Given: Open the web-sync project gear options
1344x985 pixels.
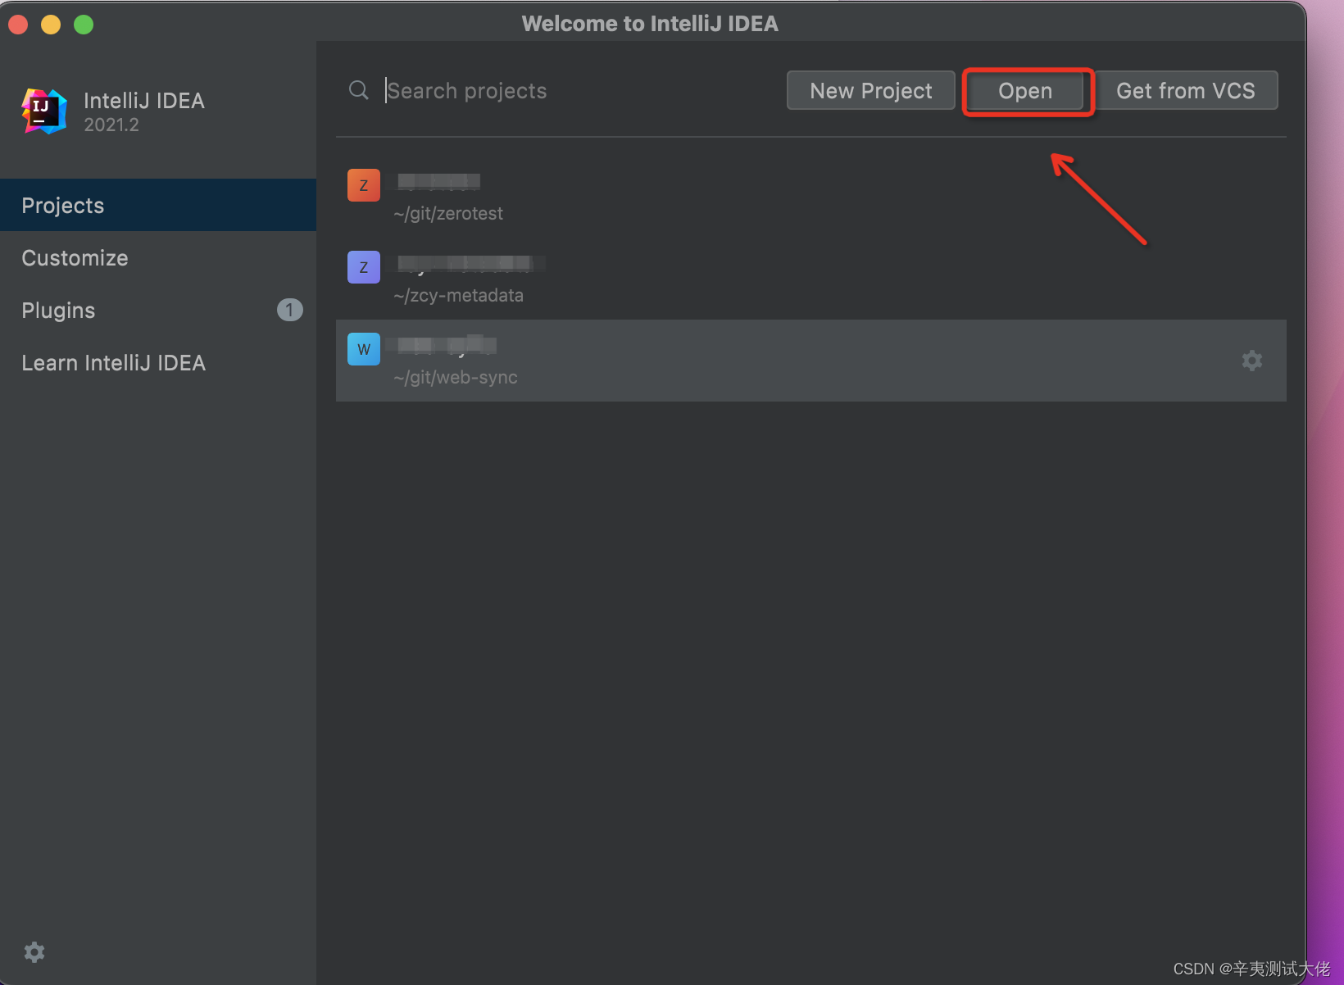Looking at the screenshot, I should point(1251,361).
